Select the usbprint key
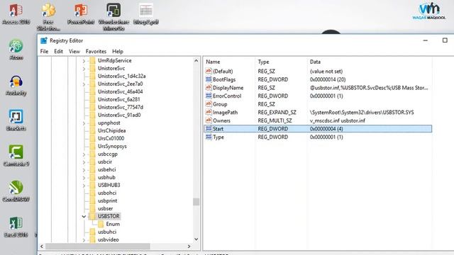 click(x=107, y=200)
